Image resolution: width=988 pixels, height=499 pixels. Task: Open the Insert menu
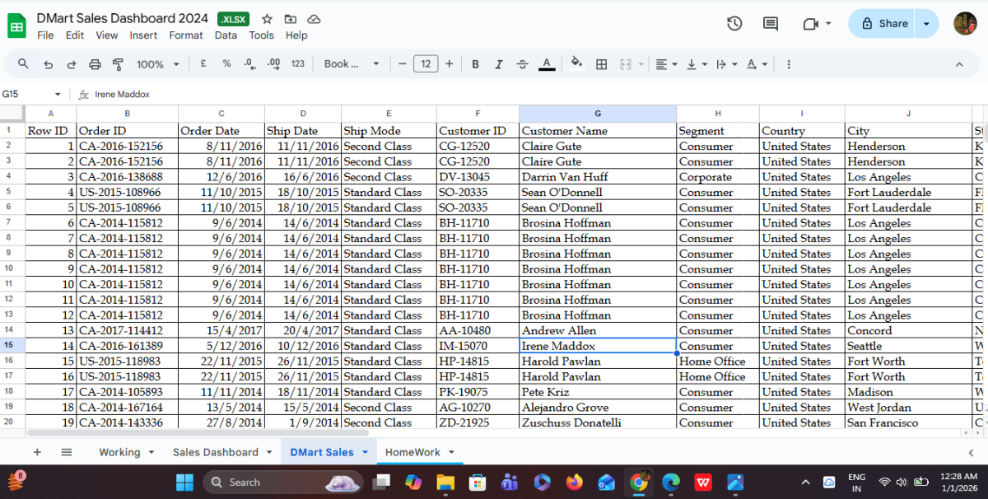click(x=143, y=35)
